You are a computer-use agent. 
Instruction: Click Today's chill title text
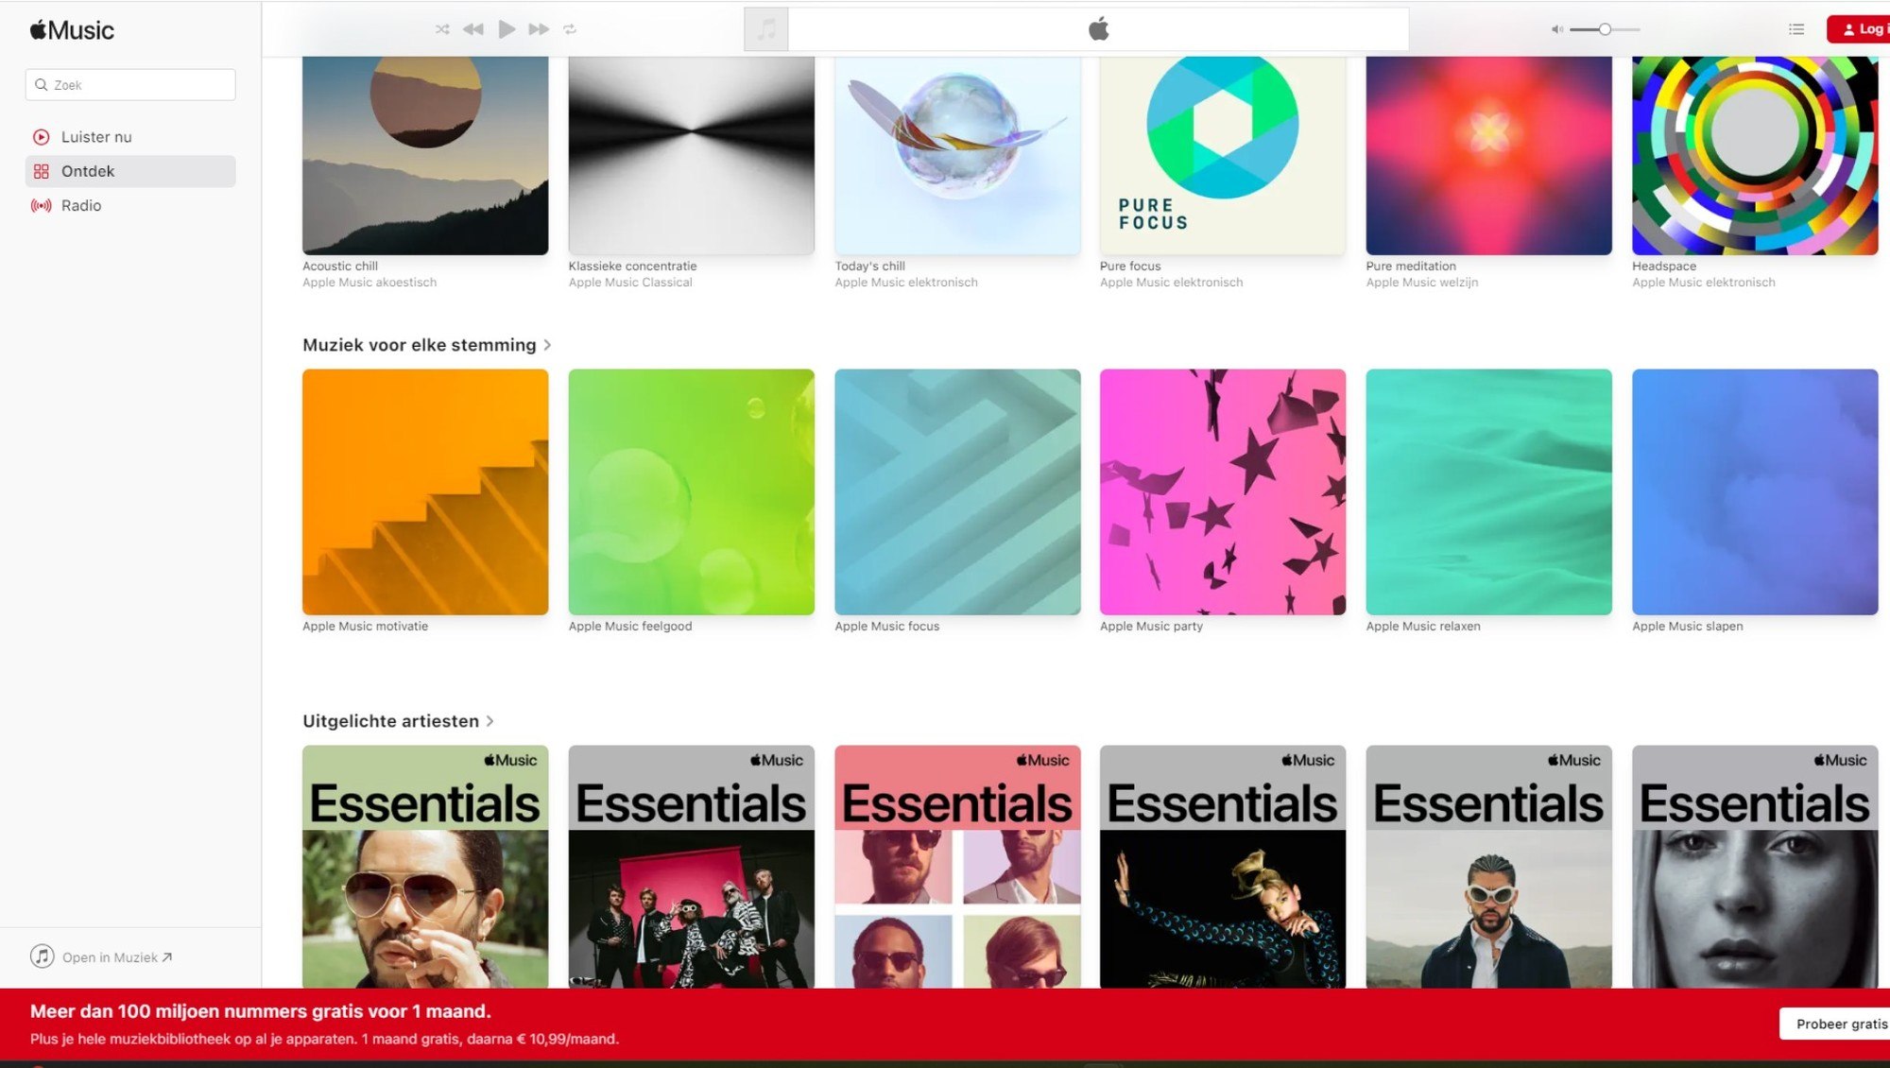coord(869,267)
